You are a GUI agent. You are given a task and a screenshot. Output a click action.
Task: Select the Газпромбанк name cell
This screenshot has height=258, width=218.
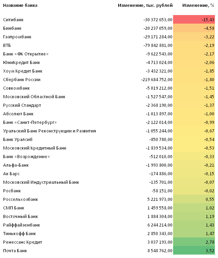(x=17, y=37)
